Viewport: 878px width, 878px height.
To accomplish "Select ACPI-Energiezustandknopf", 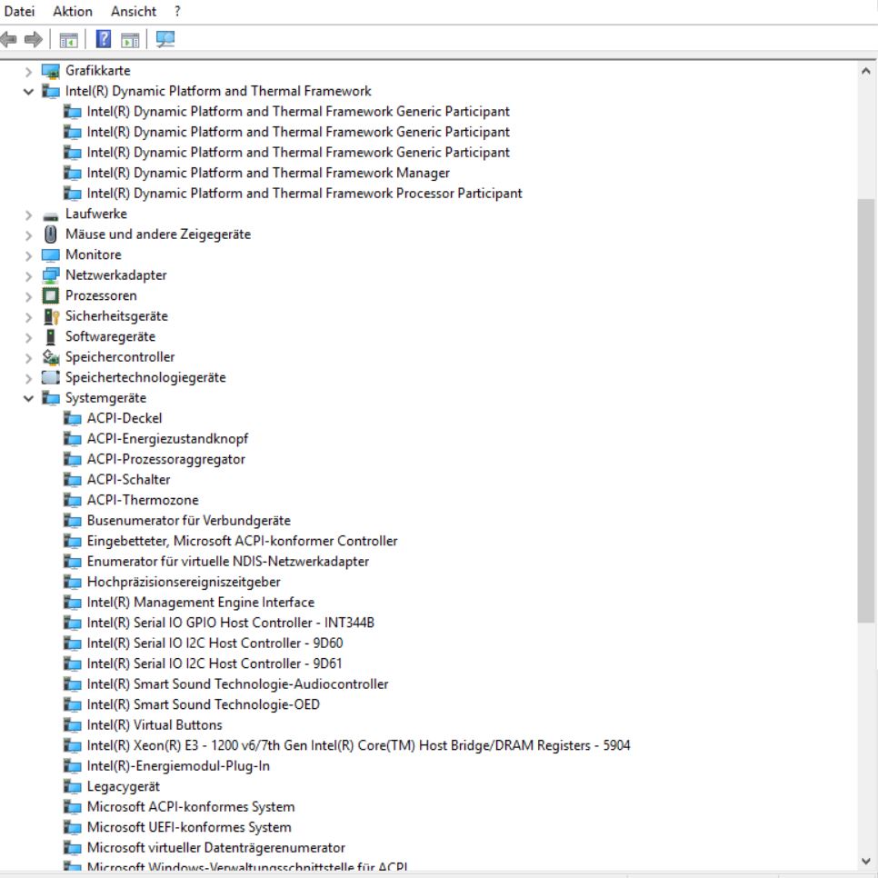I will pyautogui.click(x=167, y=438).
